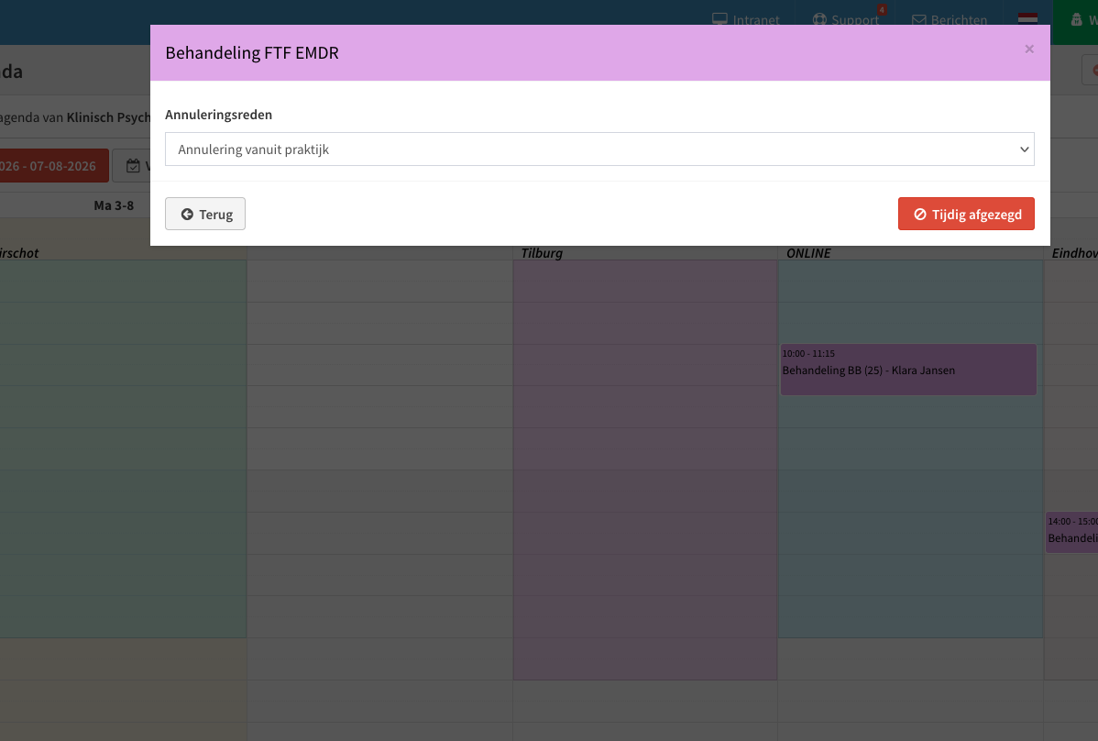Click the Support lifebuoy icon
This screenshot has height=741, width=1098.
tap(819, 19)
